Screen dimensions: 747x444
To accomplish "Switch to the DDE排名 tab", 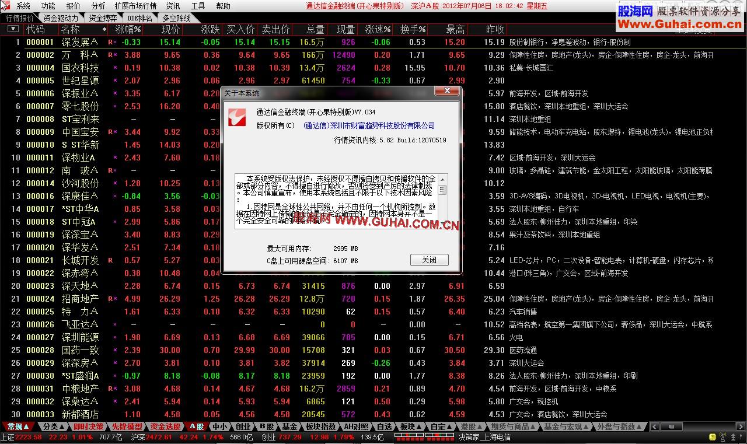I will click(x=140, y=18).
